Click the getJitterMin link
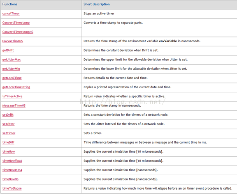Viewport: 237px width, 195px height. (x=11, y=69)
